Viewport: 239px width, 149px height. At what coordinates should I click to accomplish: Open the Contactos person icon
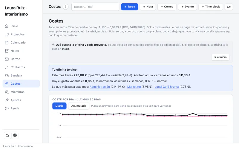click(7, 67)
